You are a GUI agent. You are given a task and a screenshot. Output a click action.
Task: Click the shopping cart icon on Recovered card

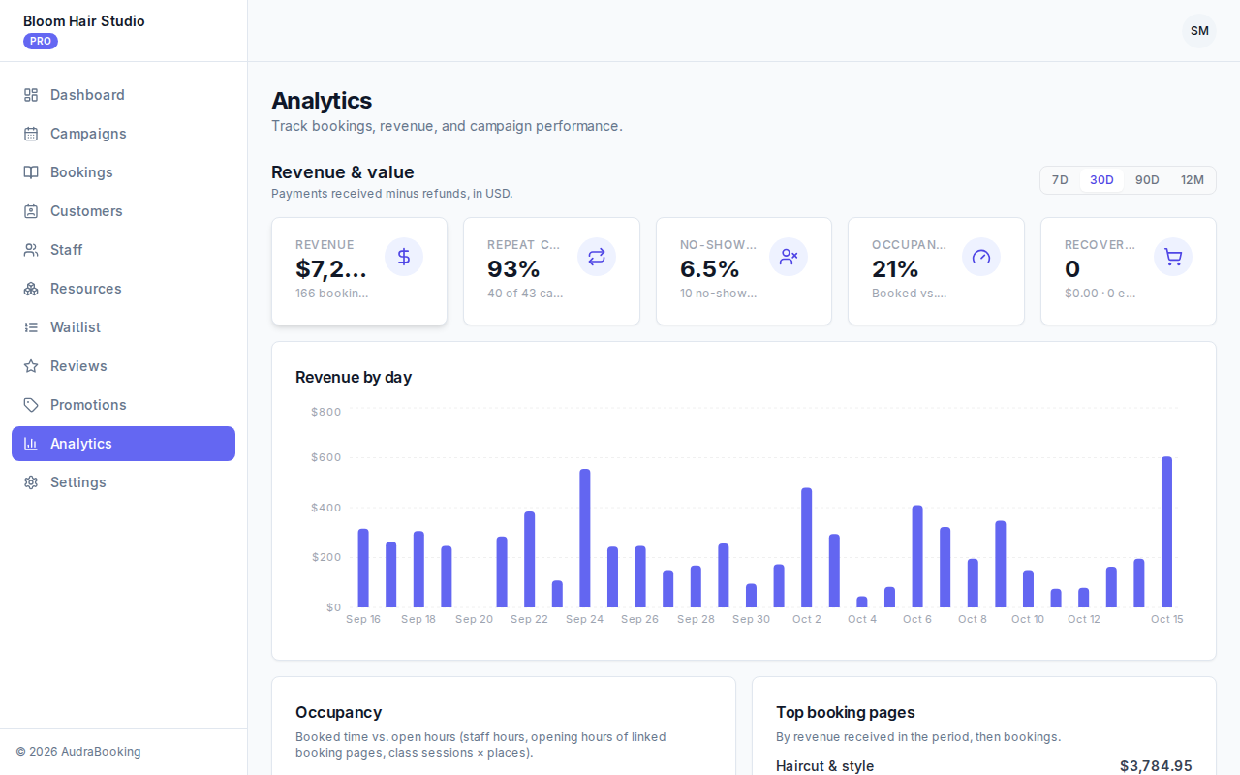(1173, 257)
